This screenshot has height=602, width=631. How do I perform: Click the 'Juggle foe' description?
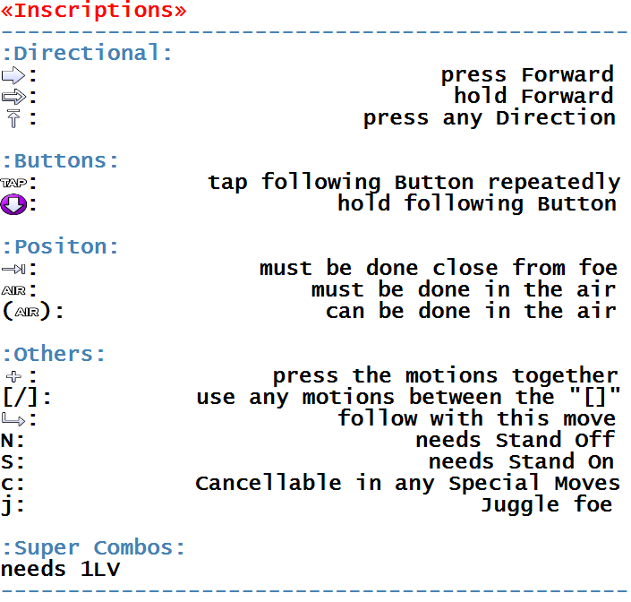(547, 505)
